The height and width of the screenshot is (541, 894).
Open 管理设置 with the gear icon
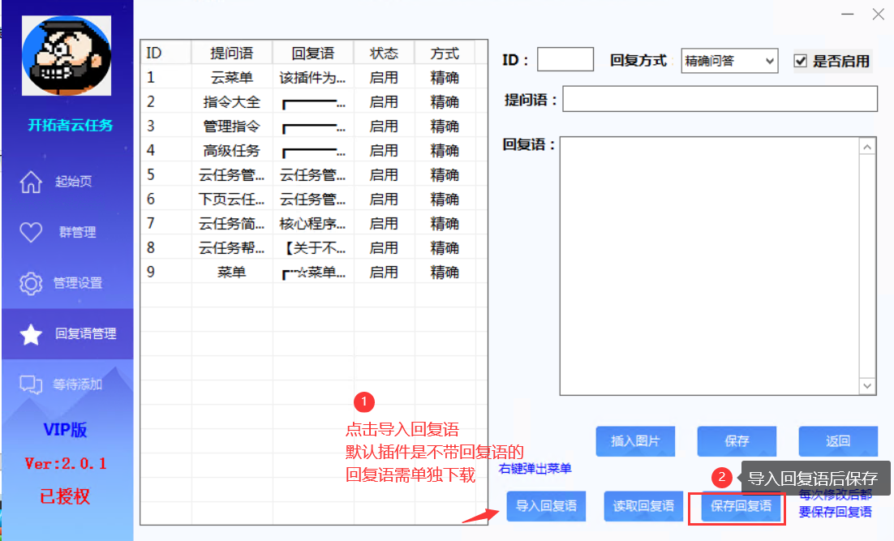pyautogui.click(x=67, y=283)
